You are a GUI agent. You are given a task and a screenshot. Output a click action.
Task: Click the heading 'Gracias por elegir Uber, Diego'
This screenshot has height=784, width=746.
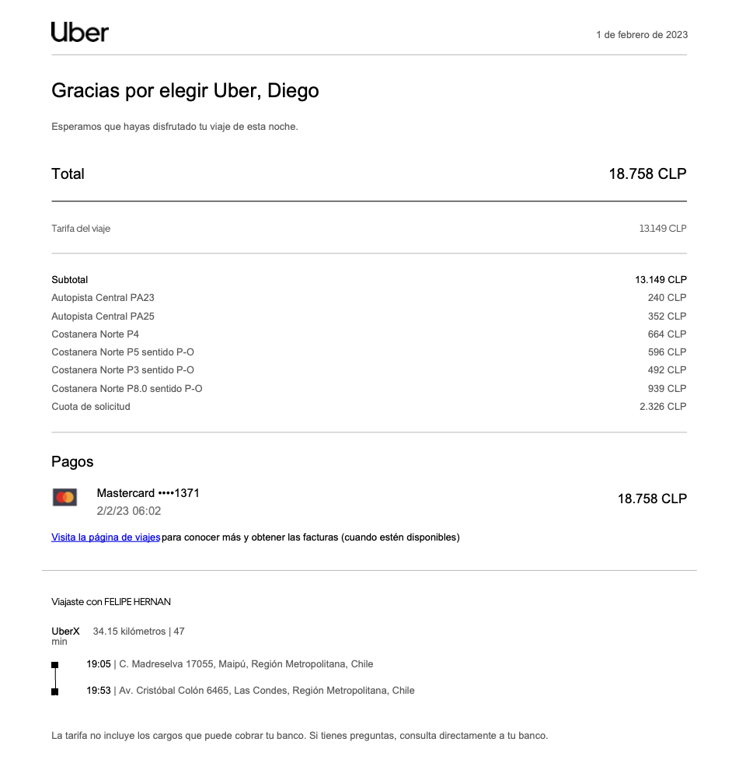point(185,91)
